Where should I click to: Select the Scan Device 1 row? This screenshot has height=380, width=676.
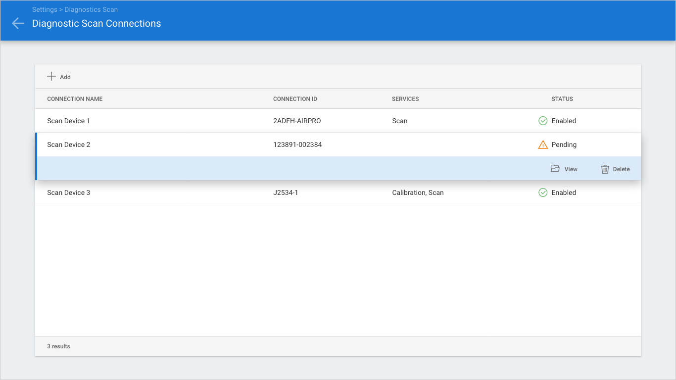[68, 121]
